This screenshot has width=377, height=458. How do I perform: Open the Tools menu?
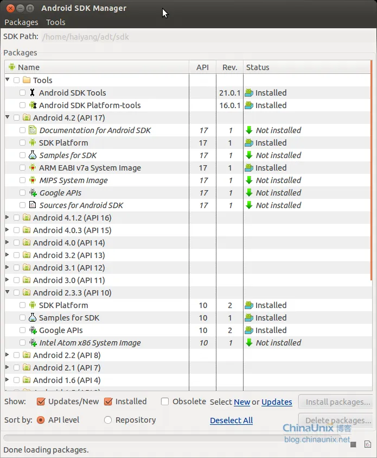[56, 22]
